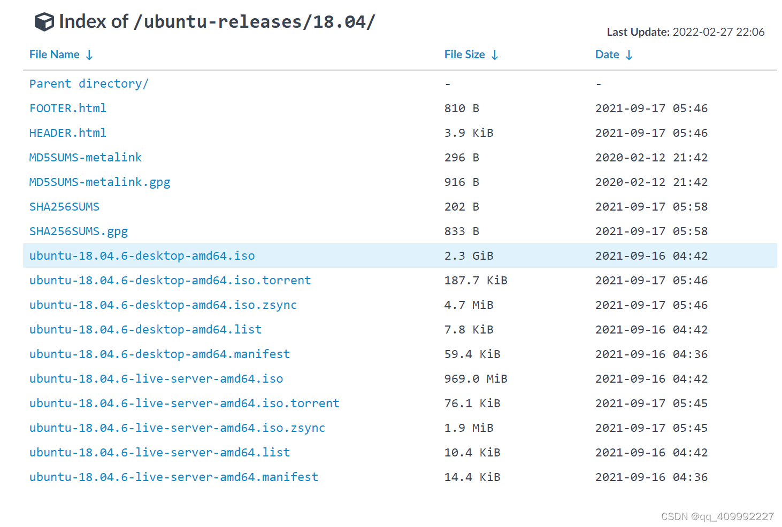Click the 810 B size value
The image size is (782, 527).
click(462, 108)
